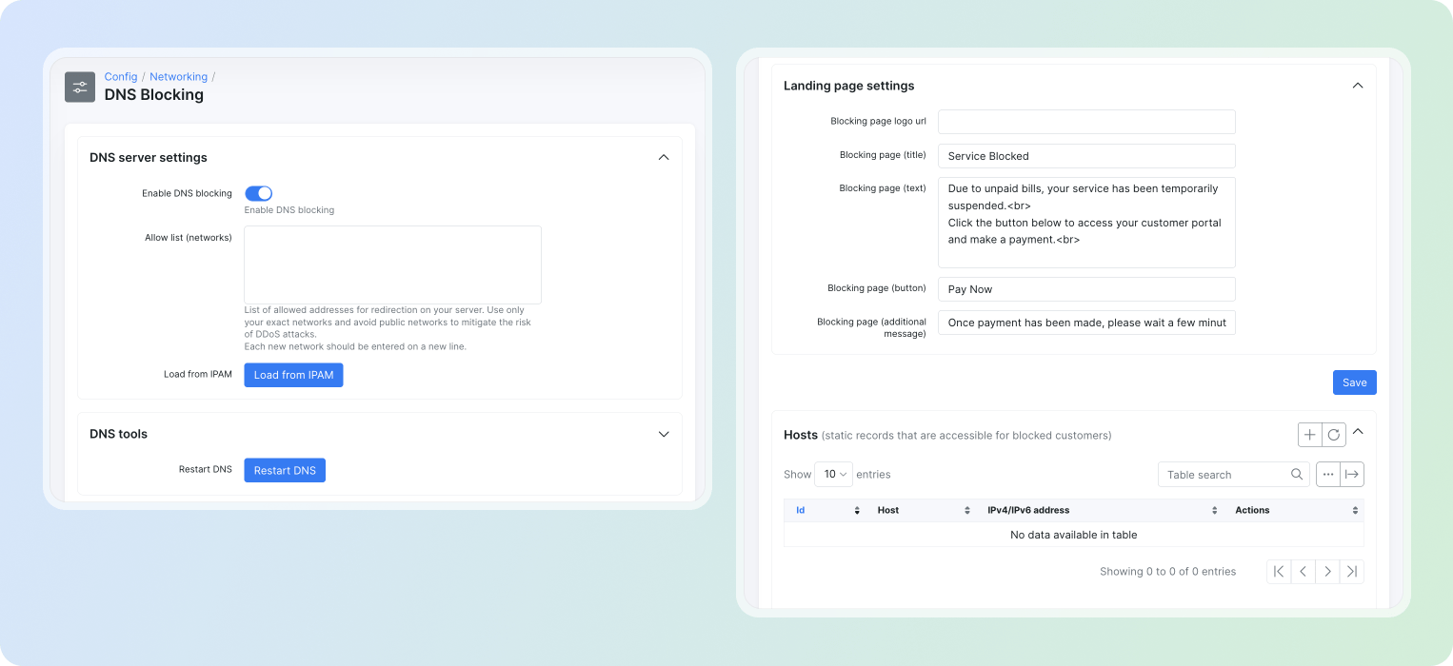The image size is (1453, 666).
Task: Save the landing page settings
Action: point(1354,382)
